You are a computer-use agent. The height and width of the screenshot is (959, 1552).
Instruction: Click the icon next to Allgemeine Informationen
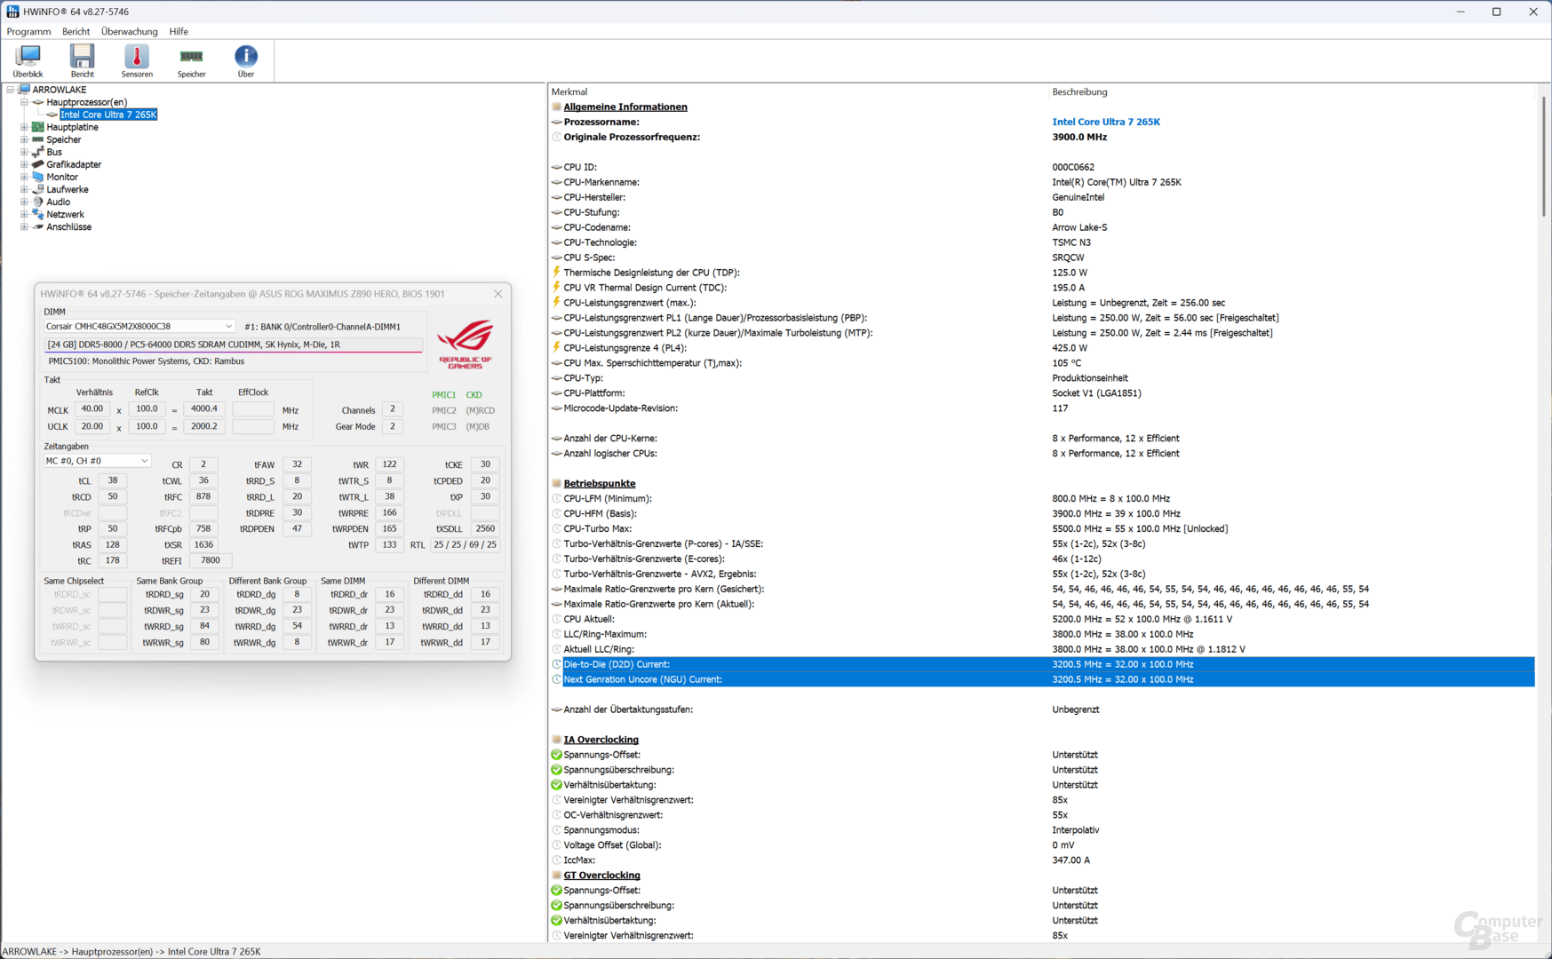pos(557,107)
